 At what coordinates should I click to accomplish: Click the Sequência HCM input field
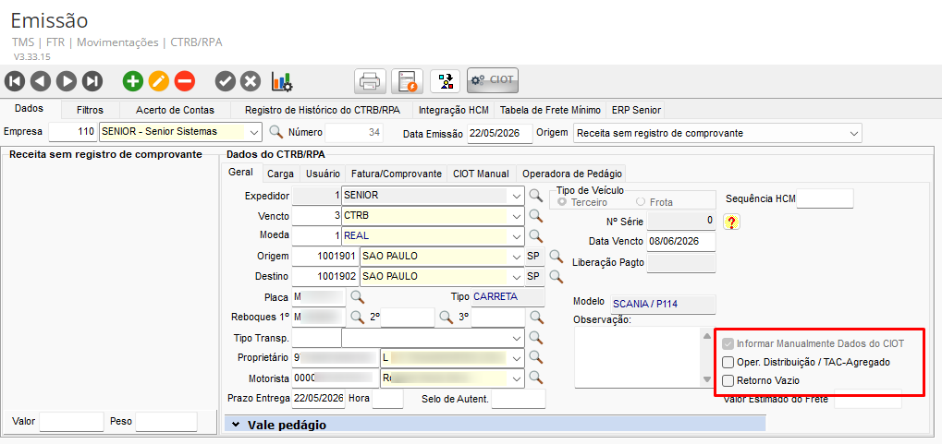point(825,198)
